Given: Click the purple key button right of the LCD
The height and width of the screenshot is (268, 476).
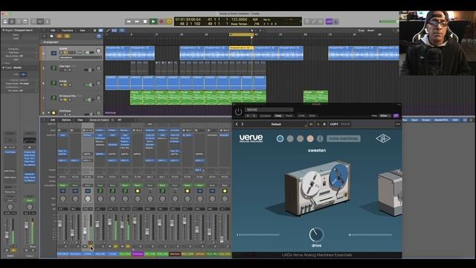Looking at the screenshot, I should click(329, 22).
